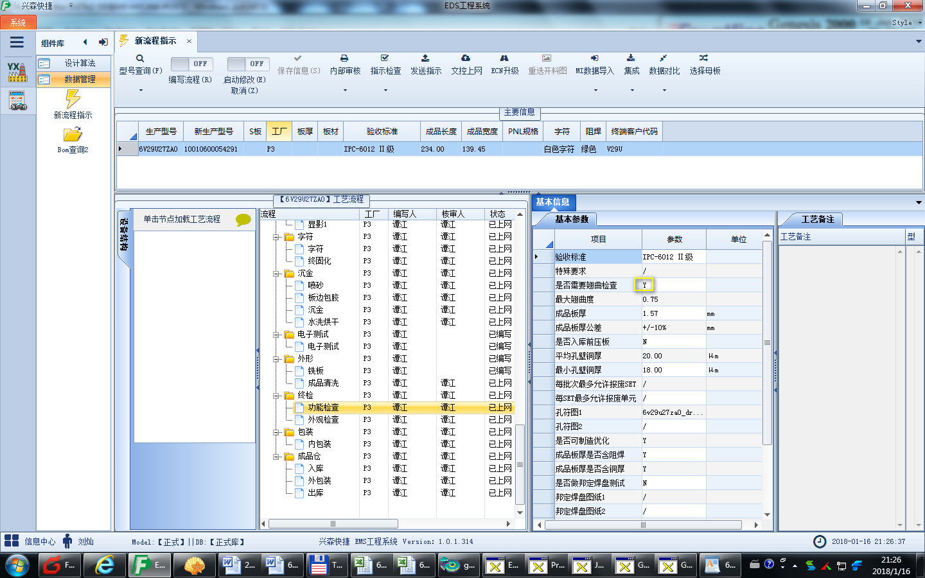The width and height of the screenshot is (925, 578).
Task: Click 单击节点加载工艺流程 header
Action: click(182, 219)
